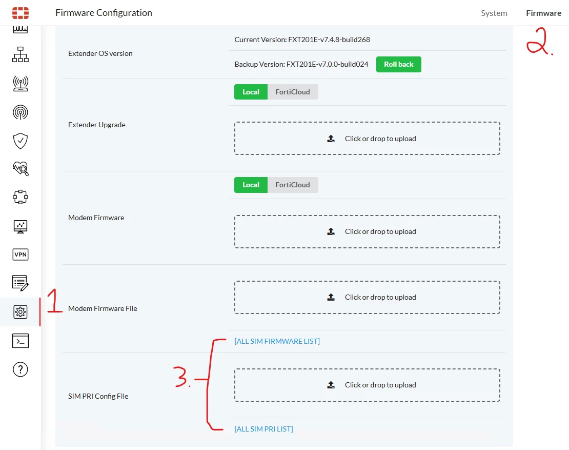Open the ALL SIM FIRMWARE LIST link
Image resolution: width=569 pixels, height=450 pixels.
pyautogui.click(x=277, y=341)
